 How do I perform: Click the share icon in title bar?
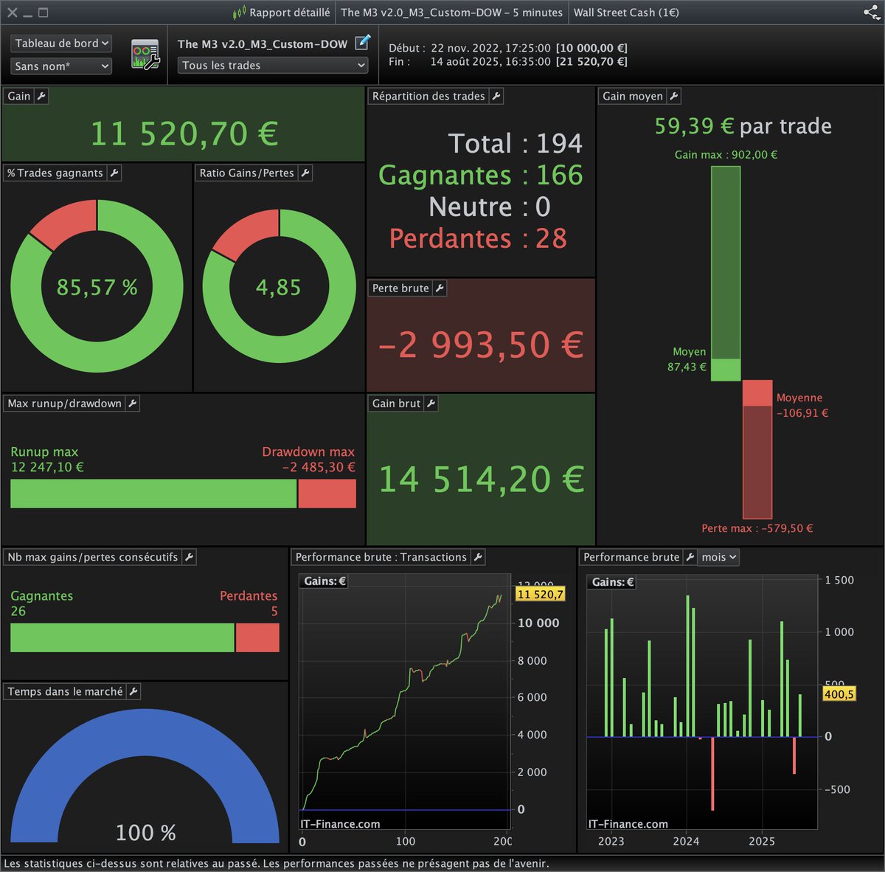point(872,12)
